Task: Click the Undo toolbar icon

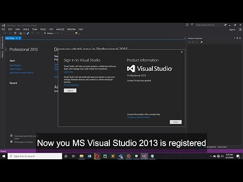Action: [32, 33]
